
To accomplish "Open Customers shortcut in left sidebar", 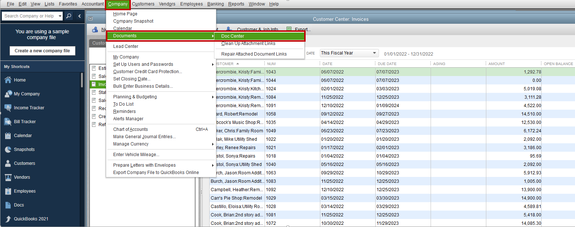I will click(25, 163).
